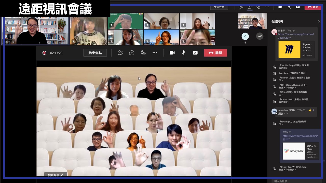This screenshot has height=183, width=326.
Task: Open the miro.com board link
Action: click(x=296, y=36)
